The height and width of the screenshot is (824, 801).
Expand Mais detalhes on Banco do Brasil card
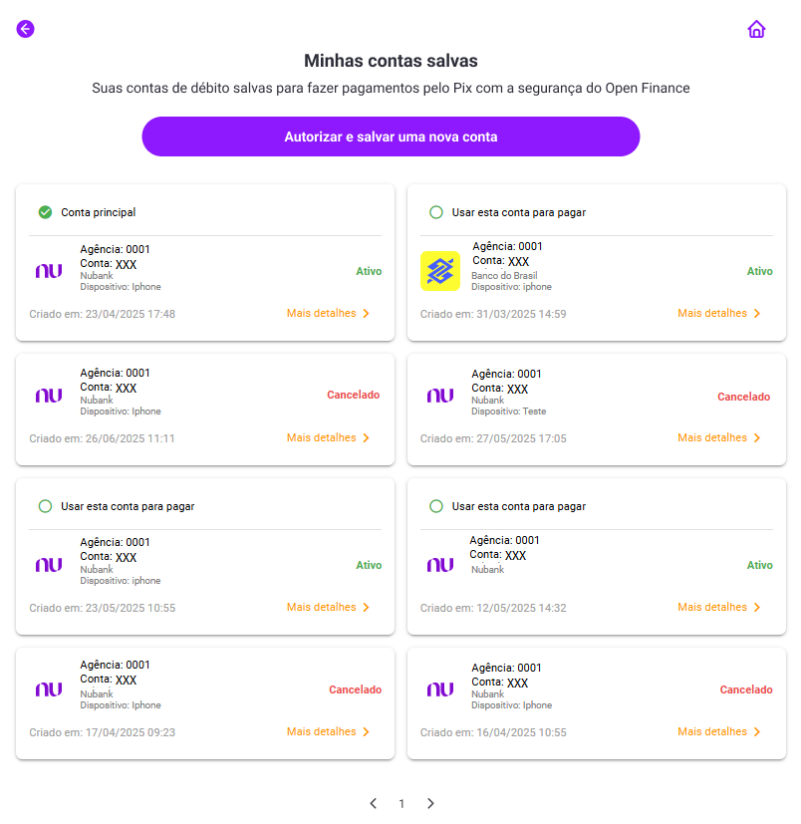(x=719, y=313)
